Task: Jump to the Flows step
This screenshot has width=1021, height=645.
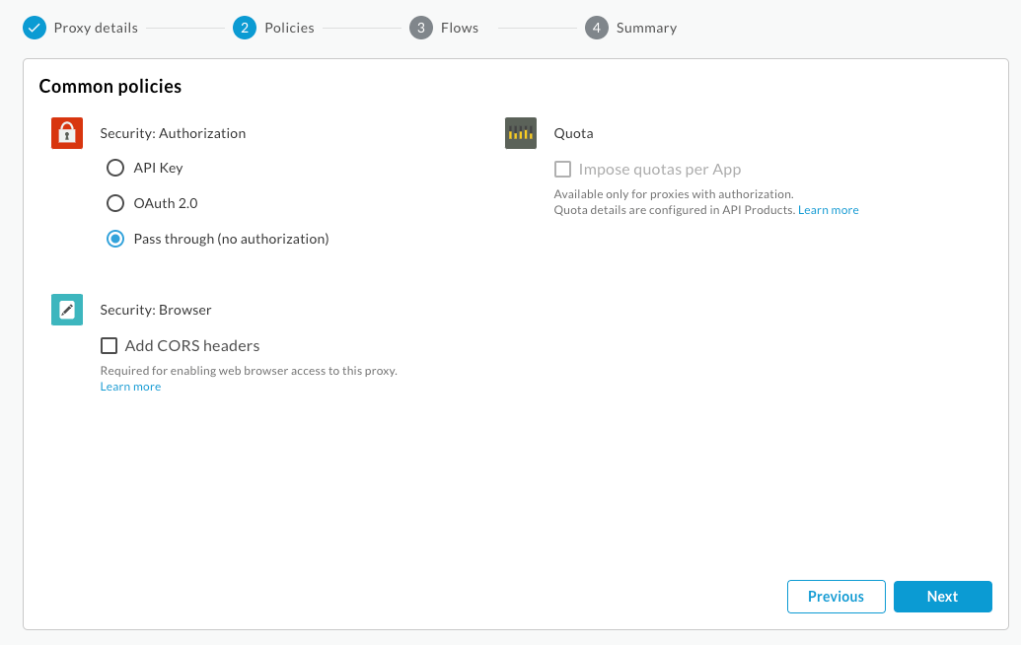Action: (459, 28)
